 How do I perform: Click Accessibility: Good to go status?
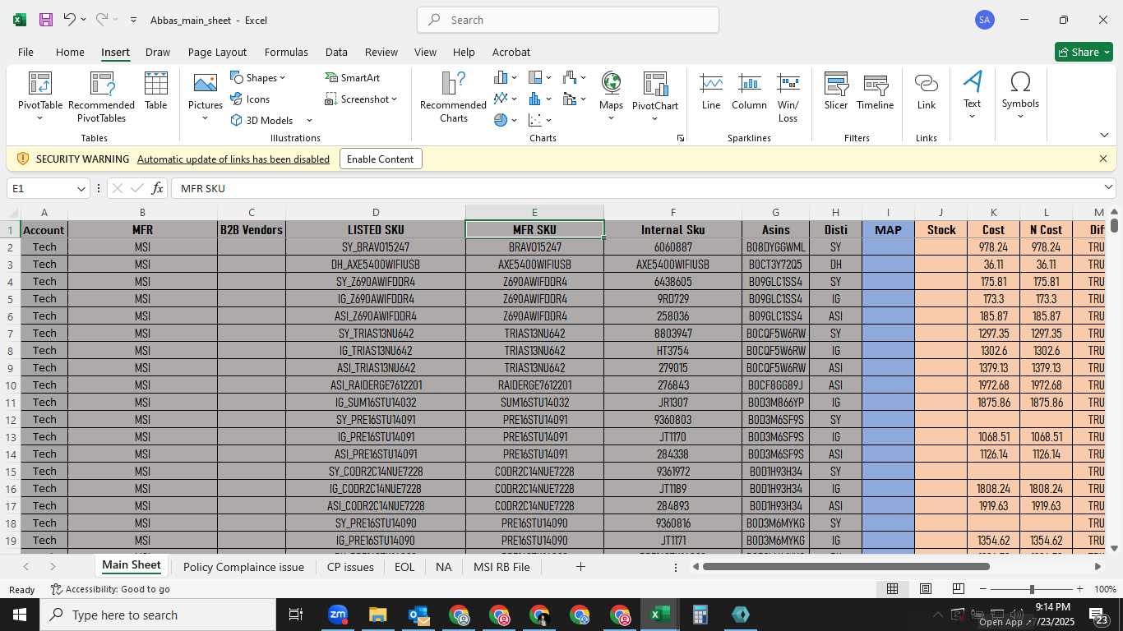[x=110, y=589]
